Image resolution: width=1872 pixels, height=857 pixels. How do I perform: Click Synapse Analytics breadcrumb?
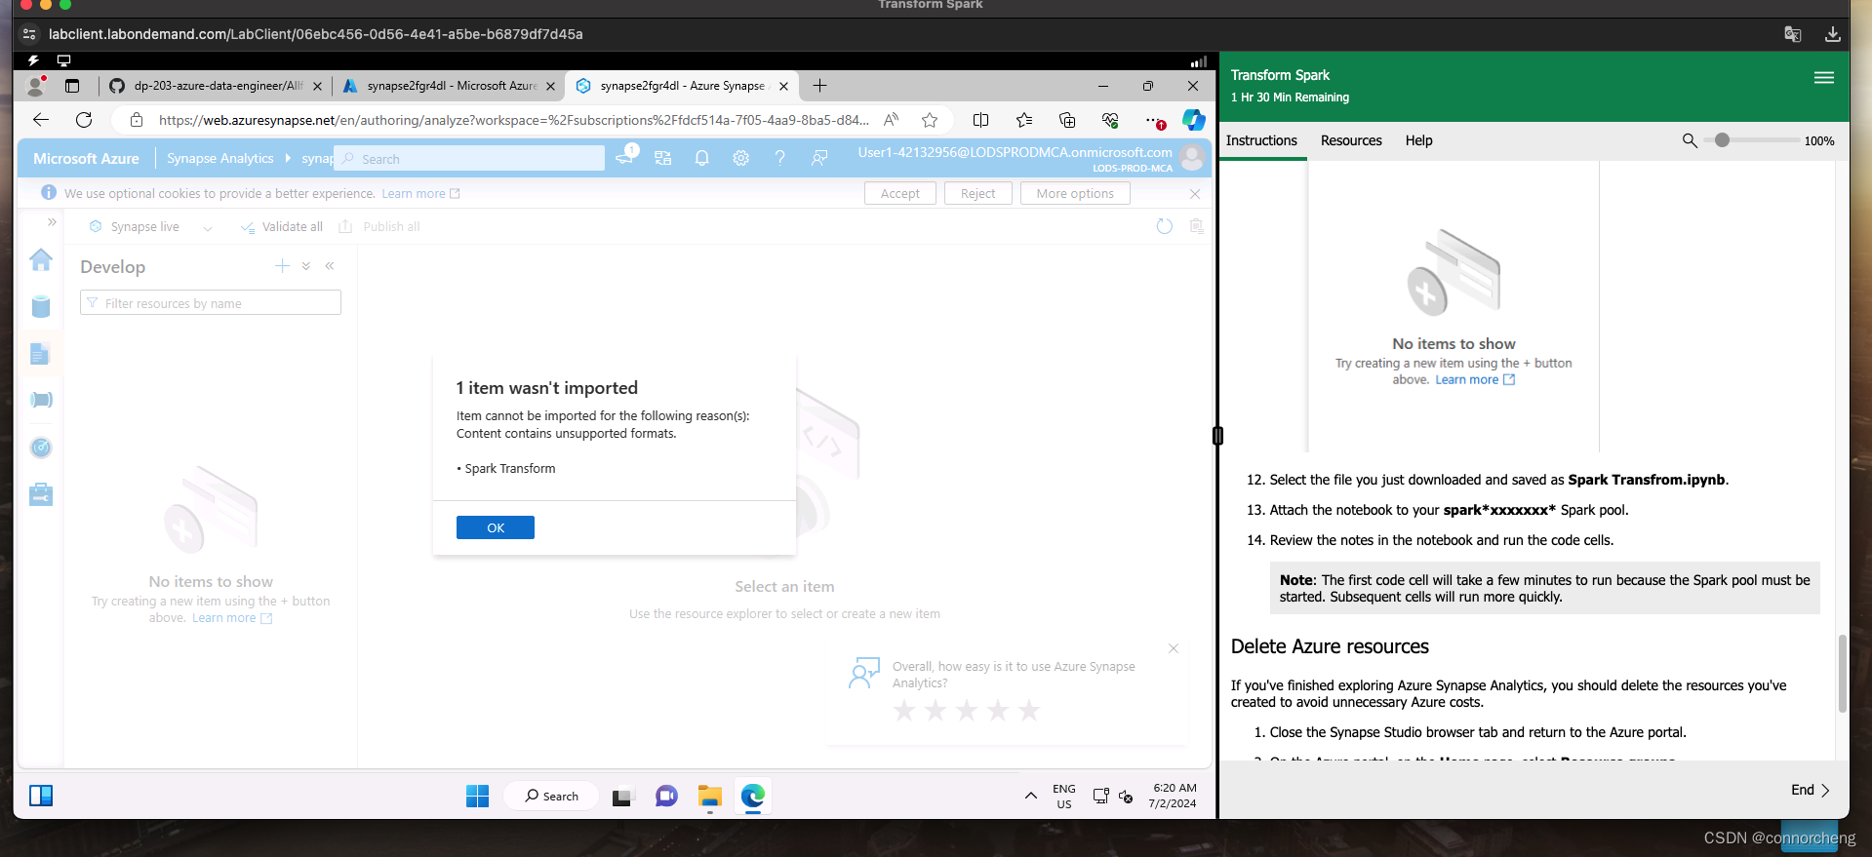(219, 158)
